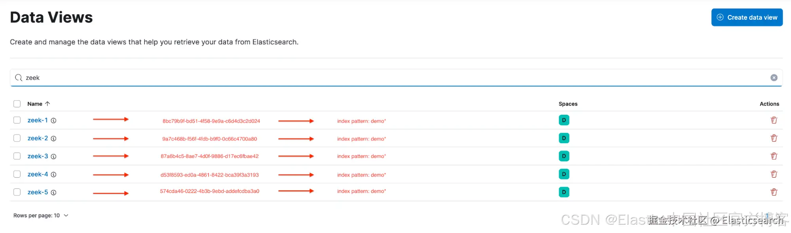Click the zeek-5 delete icon
Viewport: 791px width, 233px height.
[774, 192]
